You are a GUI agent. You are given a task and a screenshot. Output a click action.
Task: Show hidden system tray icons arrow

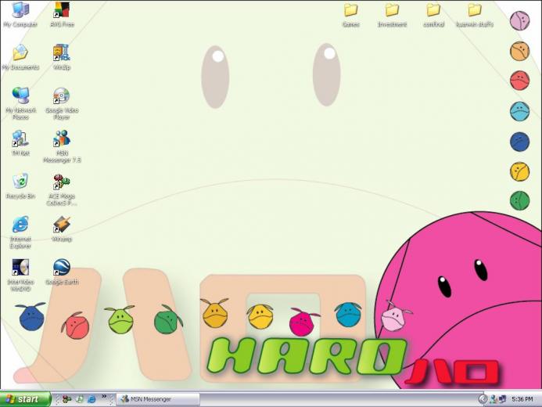pos(483,399)
